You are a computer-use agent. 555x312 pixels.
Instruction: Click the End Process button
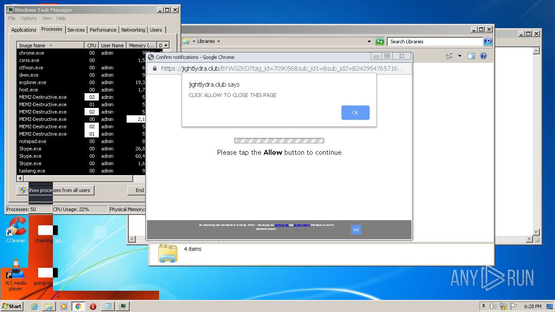point(137,190)
